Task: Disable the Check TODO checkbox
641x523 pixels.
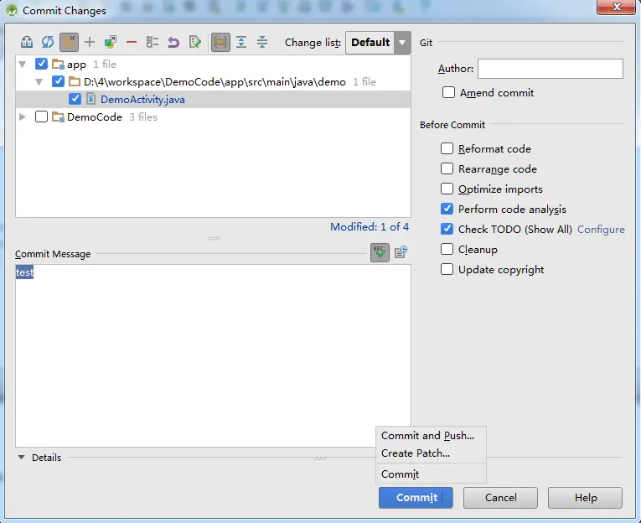Action: tap(447, 229)
